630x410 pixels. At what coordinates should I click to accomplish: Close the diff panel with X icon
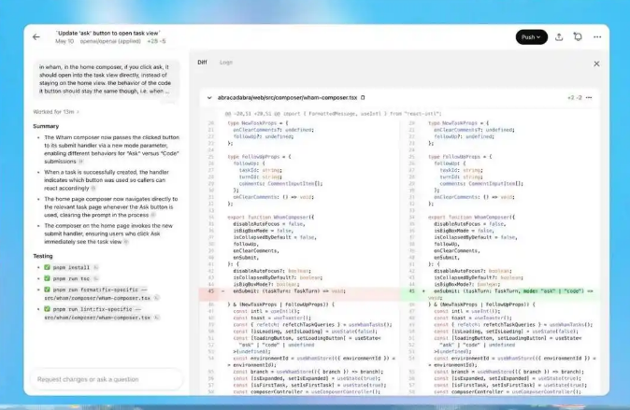click(x=596, y=64)
